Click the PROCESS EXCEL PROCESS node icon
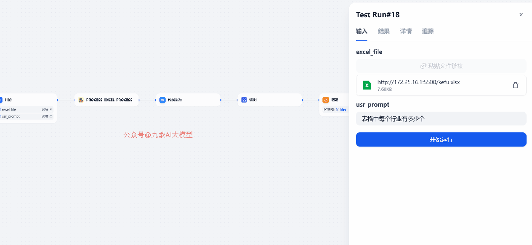 point(81,100)
